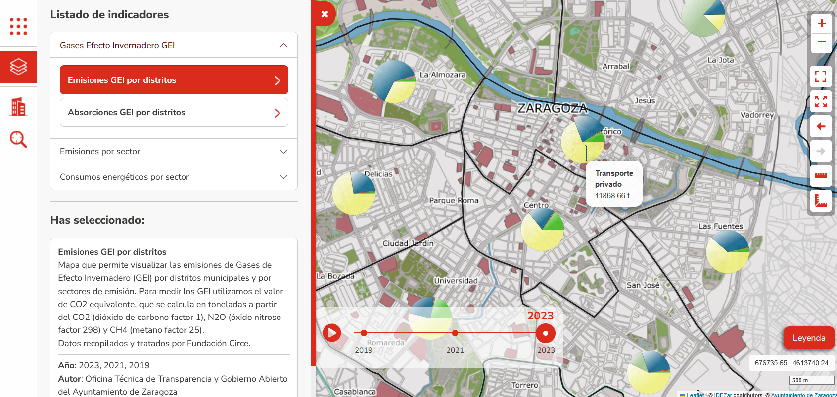This screenshot has height=397, width=837.
Task: Click the expand arrows extent icon
Action: tap(821, 101)
